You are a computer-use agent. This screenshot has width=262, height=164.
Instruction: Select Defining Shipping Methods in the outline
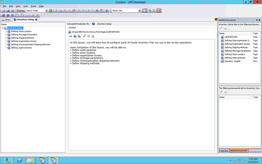[x=22, y=38]
